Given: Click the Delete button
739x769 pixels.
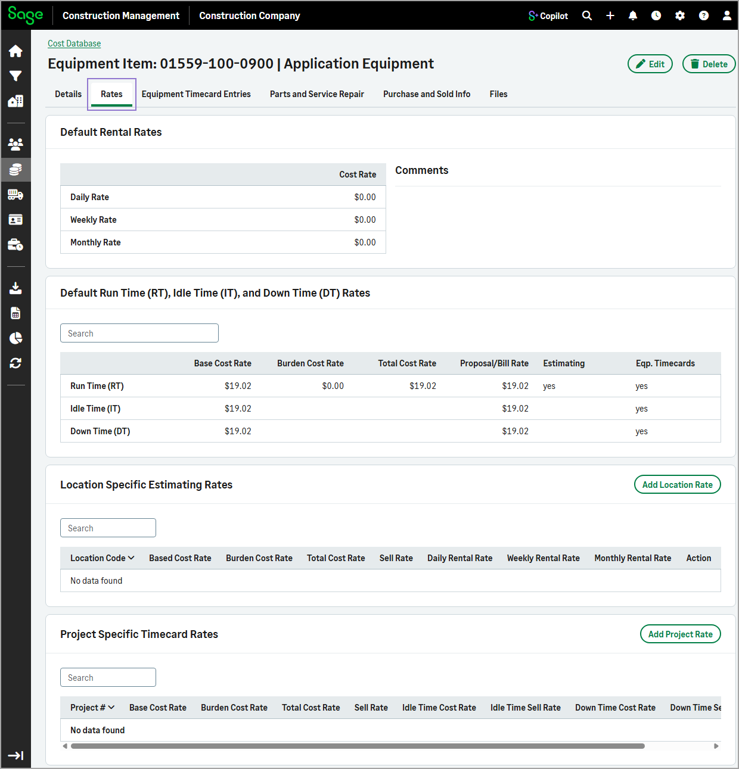Looking at the screenshot, I should [709, 64].
